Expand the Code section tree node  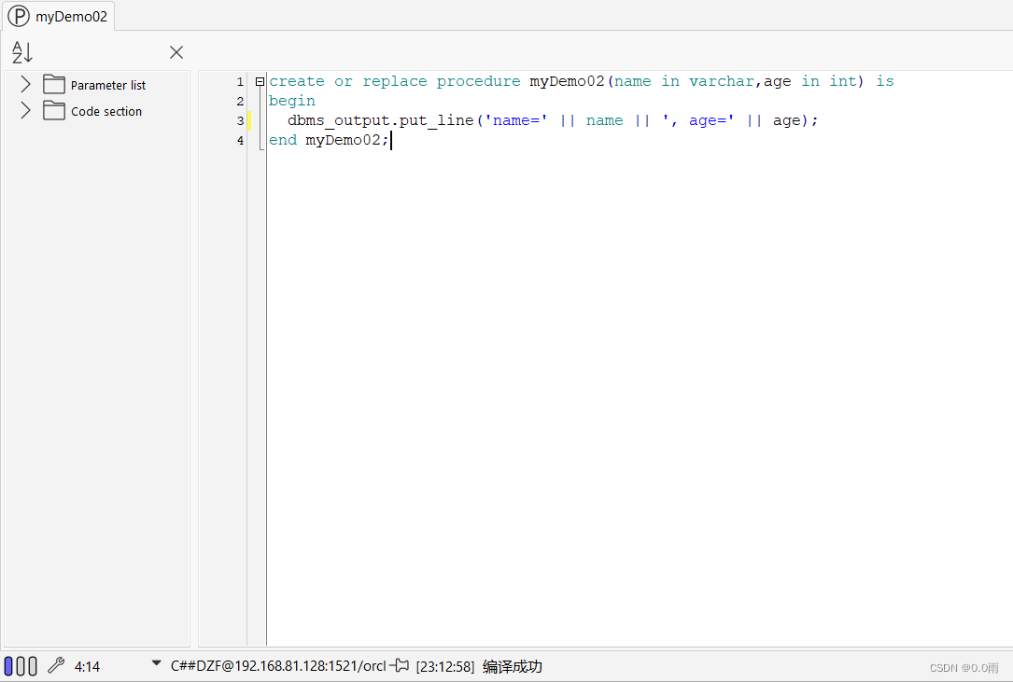tap(24, 110)
